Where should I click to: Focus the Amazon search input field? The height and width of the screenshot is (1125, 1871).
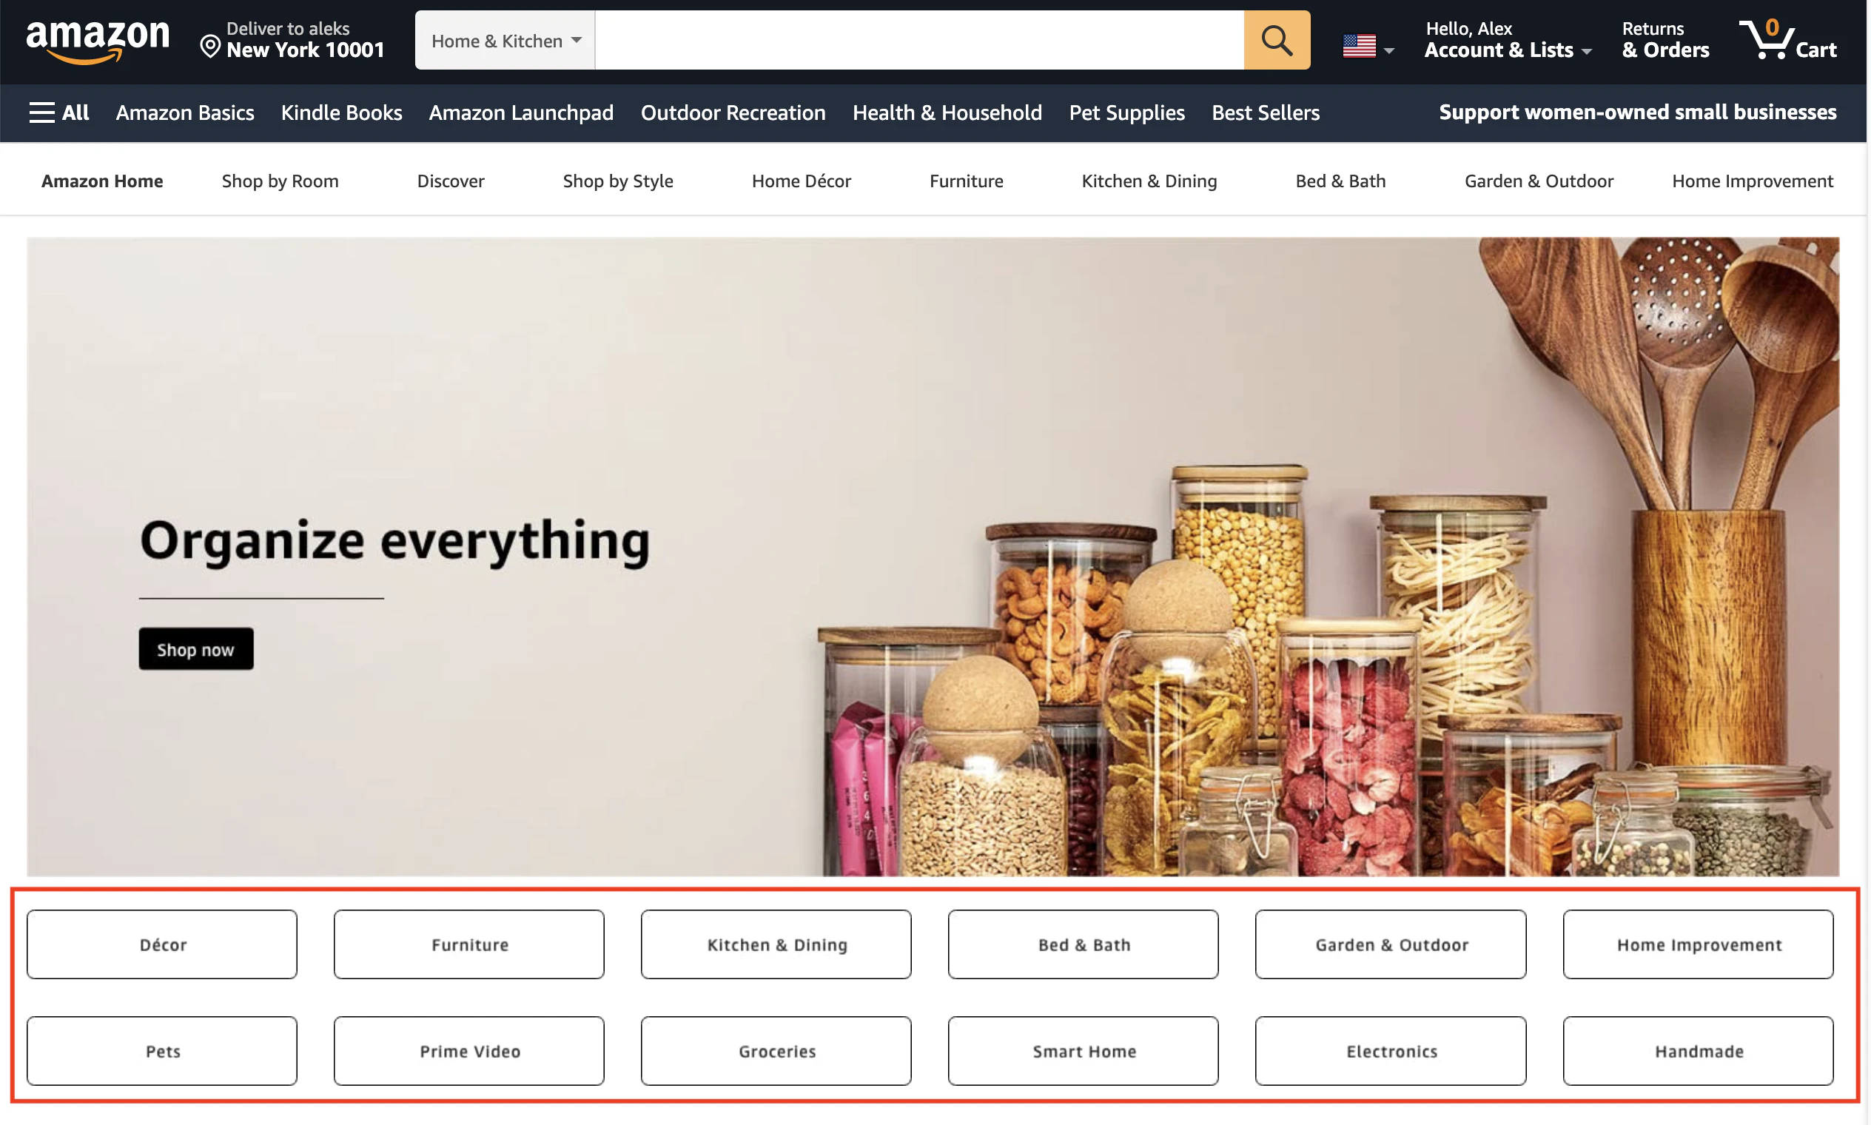(x=918, y=40)
